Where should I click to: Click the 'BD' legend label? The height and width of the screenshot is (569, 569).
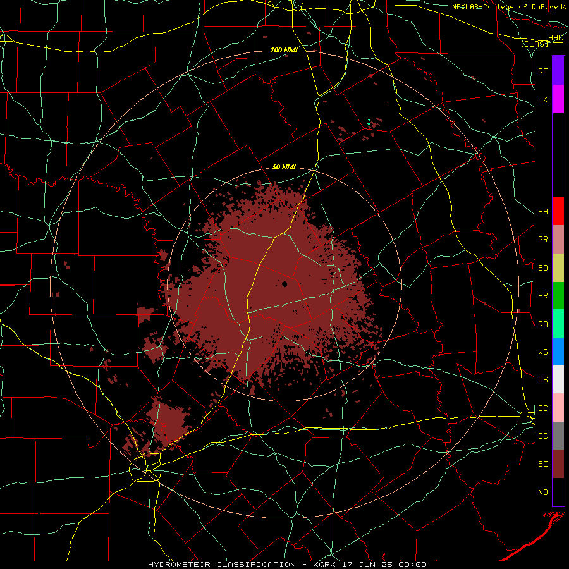pyautogui.click(x=543, y=268)
